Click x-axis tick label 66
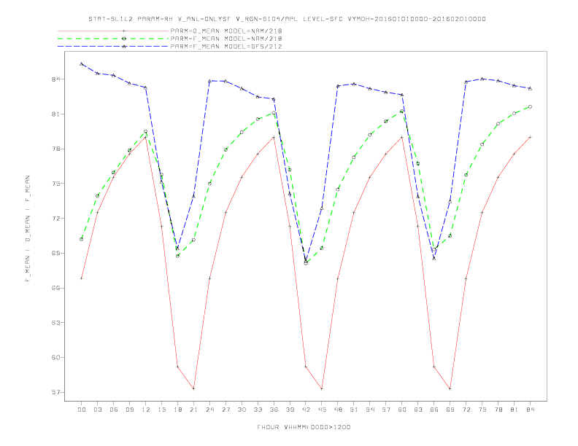Screen dimensions: 578x446 (434, 410)
